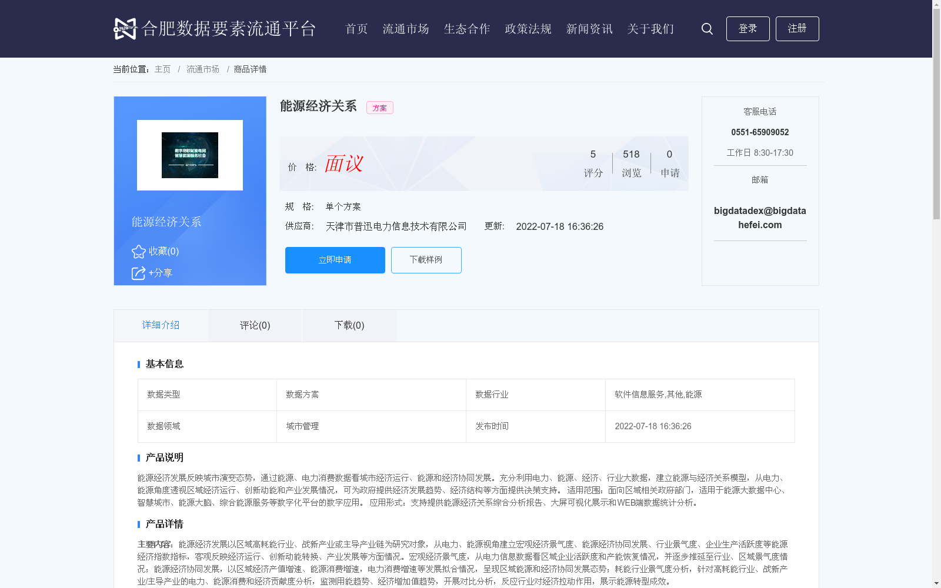Select 政策法规 in the navigation bar
This screenshot has width=941, height=588.
[528, 29]
